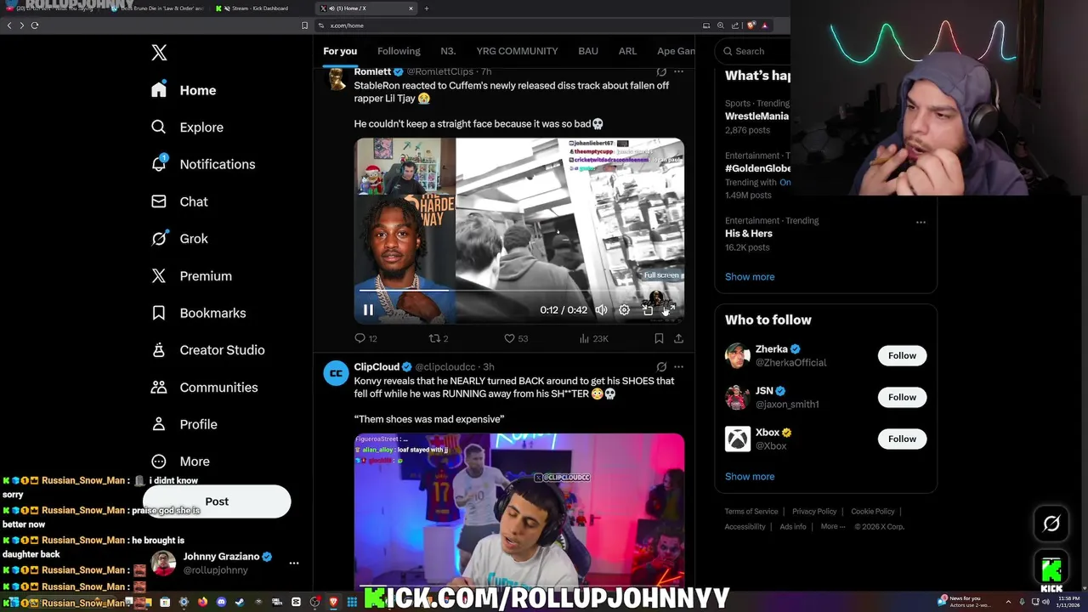
Task: Click the browser bookmark page icon
Action: pyautogui.click(x=305, y=25)
